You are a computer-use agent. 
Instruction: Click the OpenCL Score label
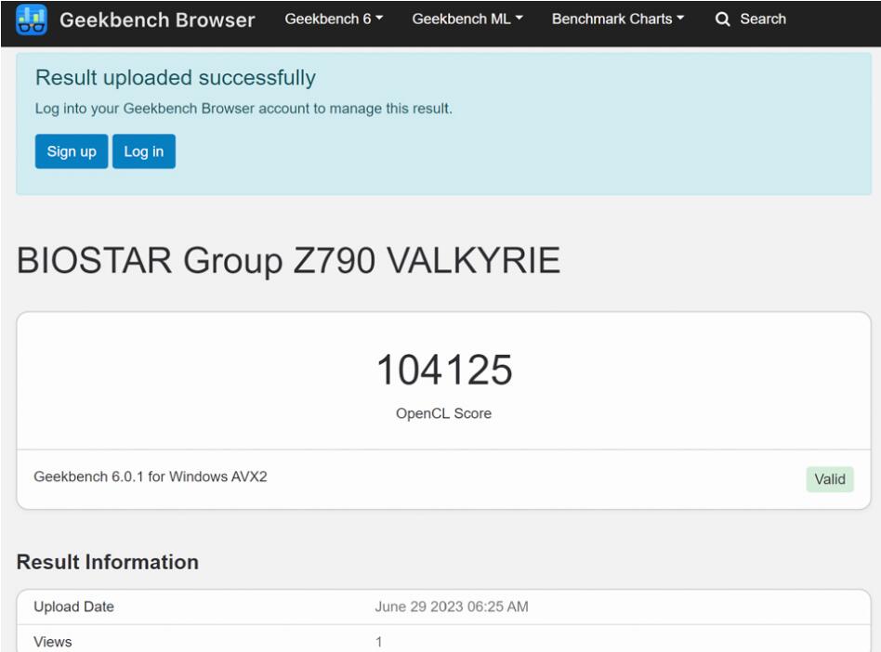[443, 413]
